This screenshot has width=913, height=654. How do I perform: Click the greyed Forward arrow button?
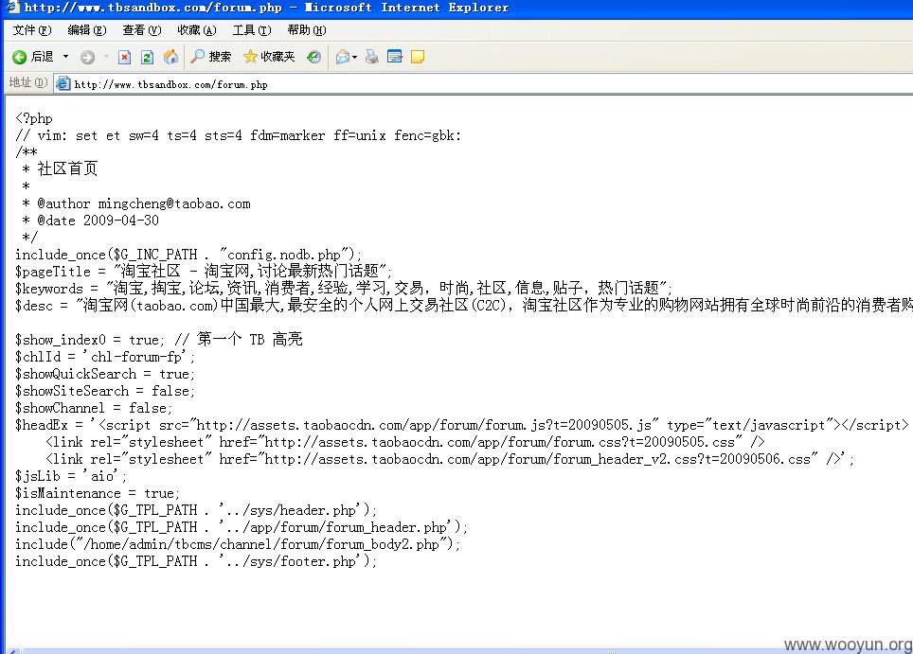pyautogui.click(x=87, y=57)
